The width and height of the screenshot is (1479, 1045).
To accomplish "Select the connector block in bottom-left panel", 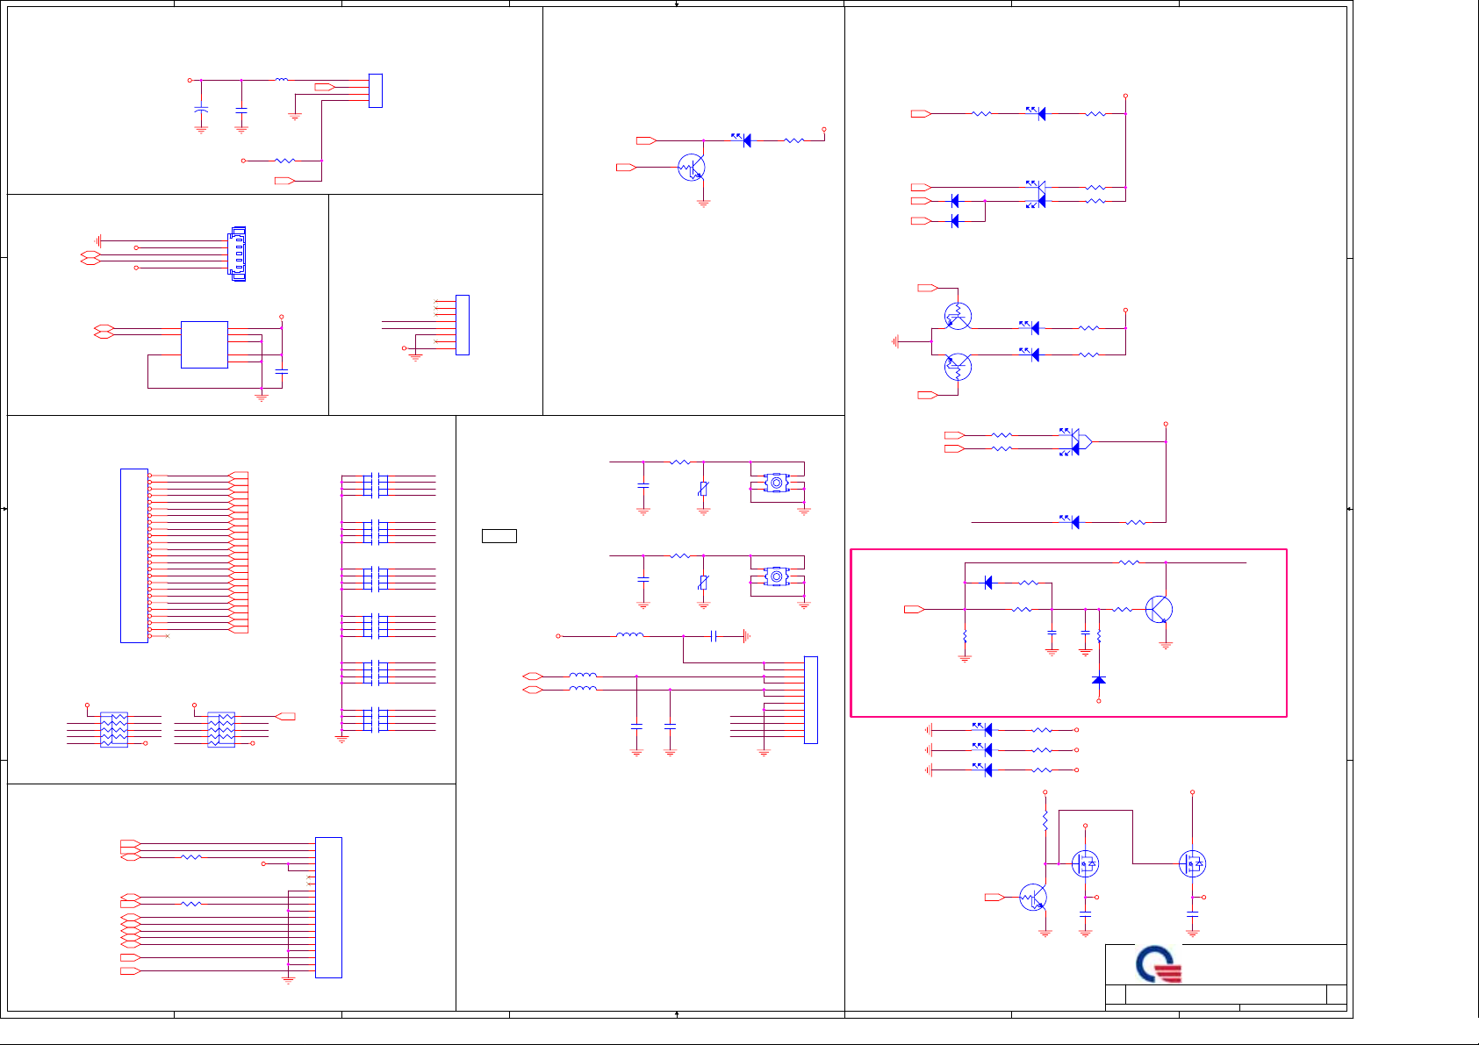I will pyautogui.click(x=328, y=907).
